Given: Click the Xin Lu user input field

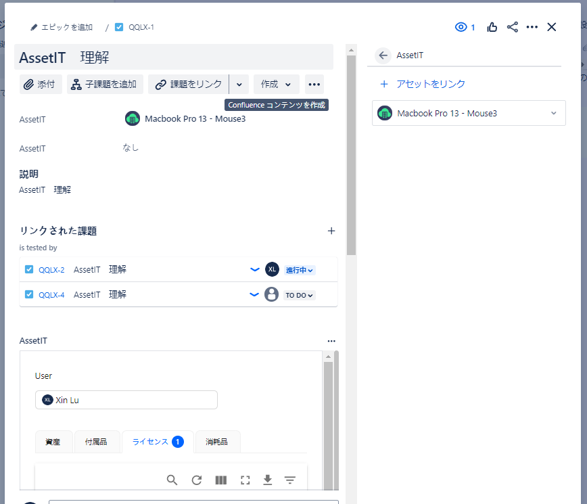Looking at the screenshot, I should 126,400.
